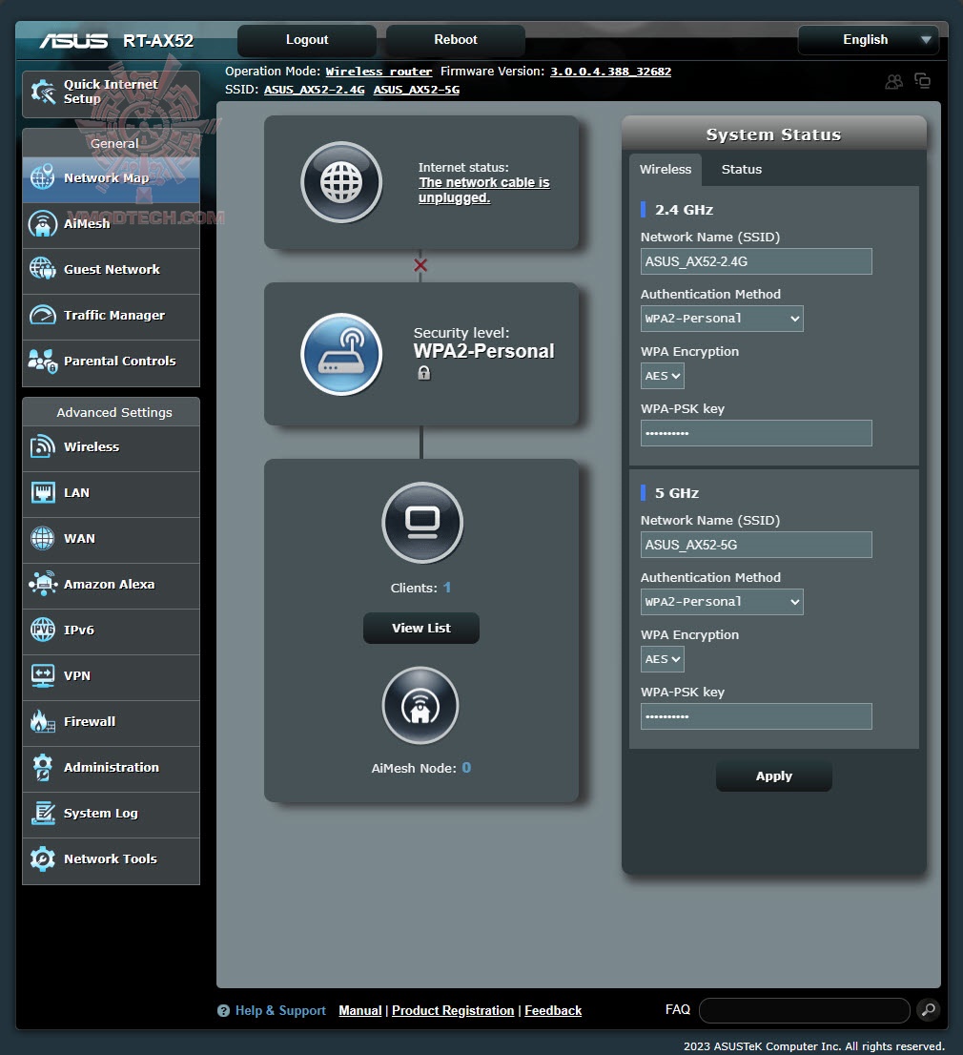Click the Network Map globe icon in sidebar

[42, 177]
